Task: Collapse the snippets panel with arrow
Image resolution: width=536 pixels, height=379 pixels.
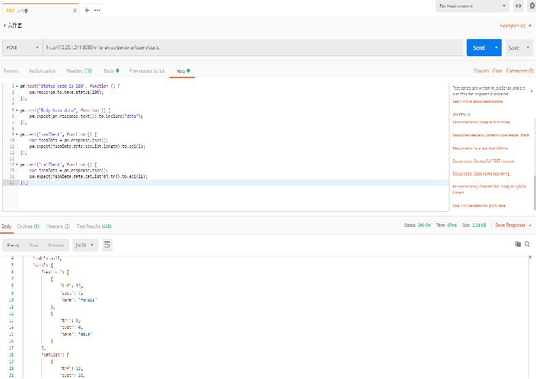Action: tap(532, 91)
